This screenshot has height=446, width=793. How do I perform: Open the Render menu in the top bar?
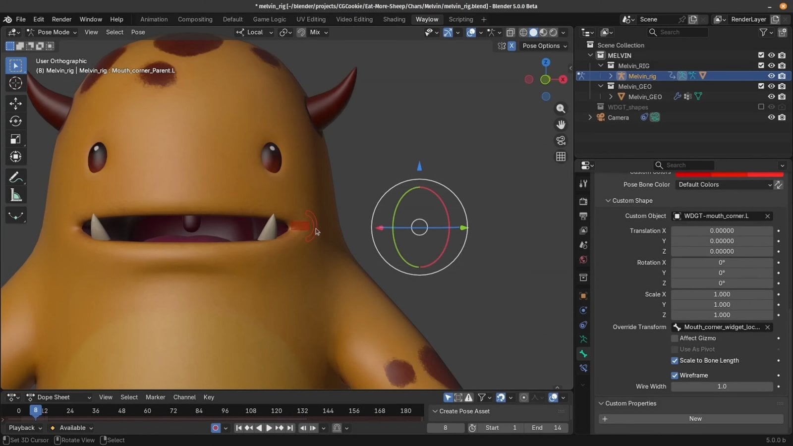click(61, 19)
